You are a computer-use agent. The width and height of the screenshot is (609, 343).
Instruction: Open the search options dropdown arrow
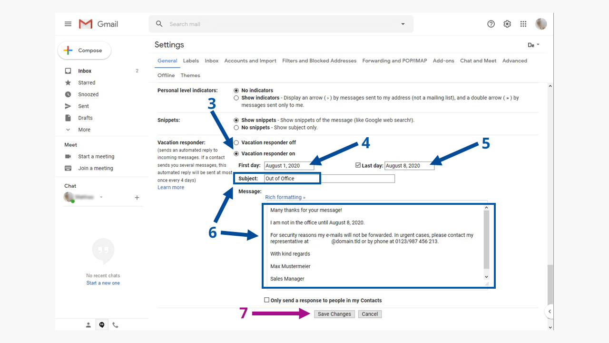[402, 24]
